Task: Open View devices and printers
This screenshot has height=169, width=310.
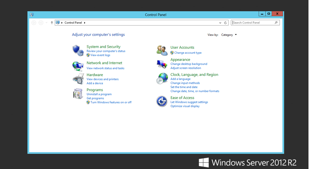Action: click(x=103, y=79)
